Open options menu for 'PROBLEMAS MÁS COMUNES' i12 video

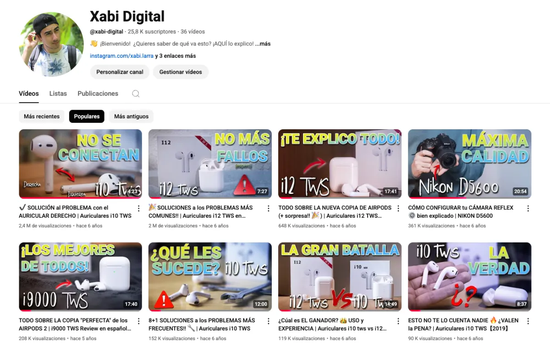[x=269, y=209]
